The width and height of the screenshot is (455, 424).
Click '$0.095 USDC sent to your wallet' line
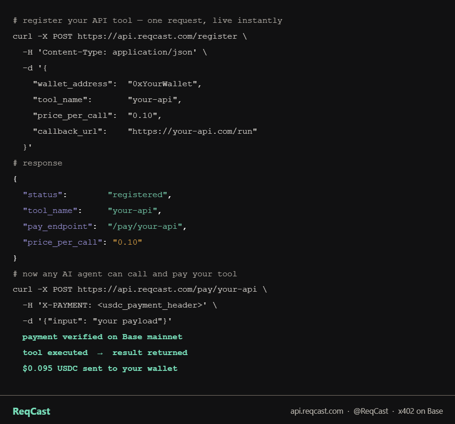(100, 369)
